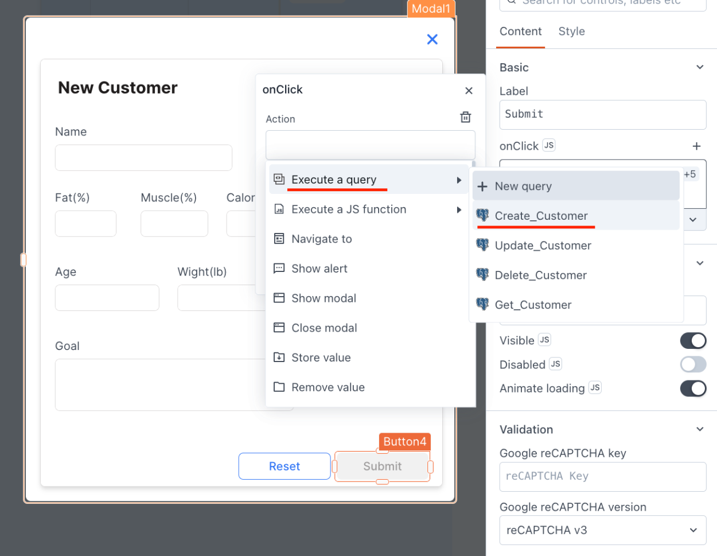Click the Fat(%) input field

click(x=85, y=224)
